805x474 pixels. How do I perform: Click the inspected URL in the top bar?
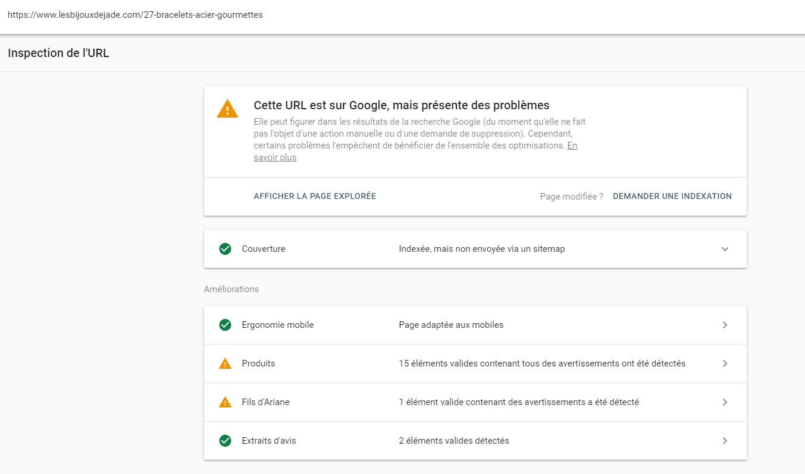point(135,15)
